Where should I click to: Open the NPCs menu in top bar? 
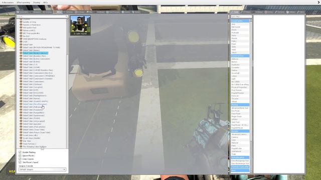pyautogui.click(x=46, y=2)
